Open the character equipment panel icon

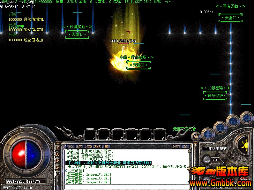click(x=208, y=134)
